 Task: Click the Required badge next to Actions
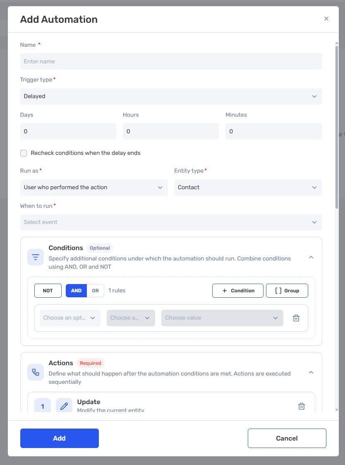(91, 363)
